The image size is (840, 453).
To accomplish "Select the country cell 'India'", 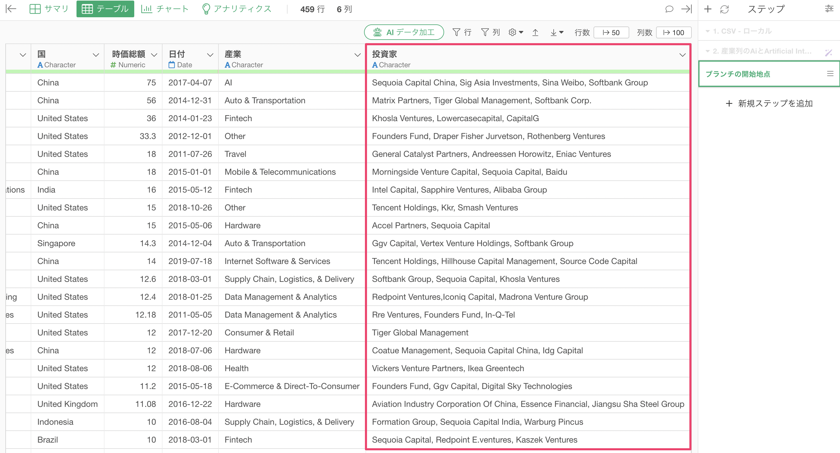I will tap(67, 190).
